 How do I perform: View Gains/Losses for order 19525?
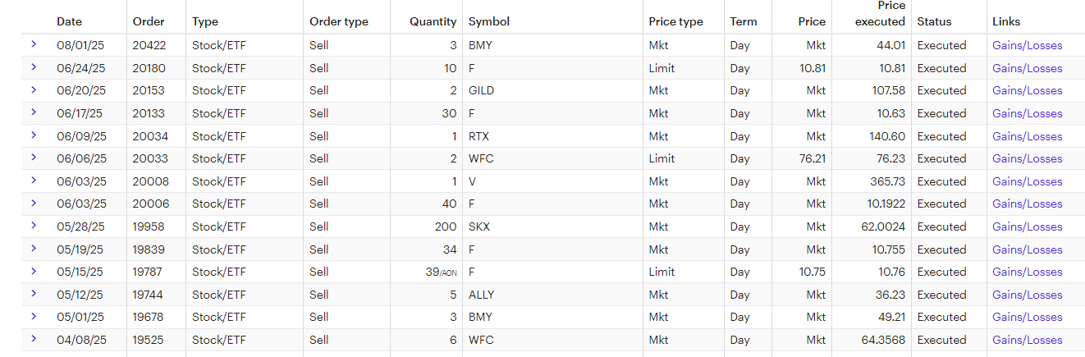1027,340
